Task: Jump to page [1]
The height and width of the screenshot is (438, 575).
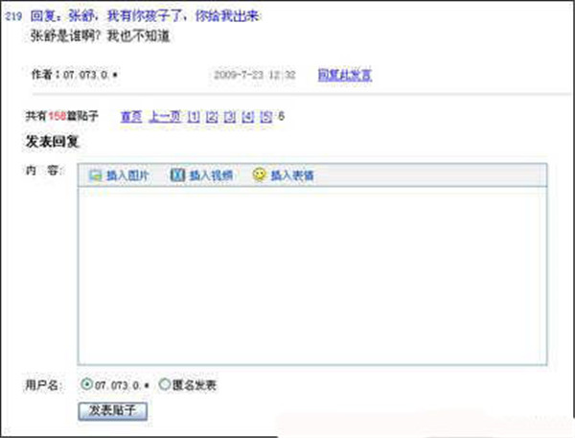Action: [195, 117]
